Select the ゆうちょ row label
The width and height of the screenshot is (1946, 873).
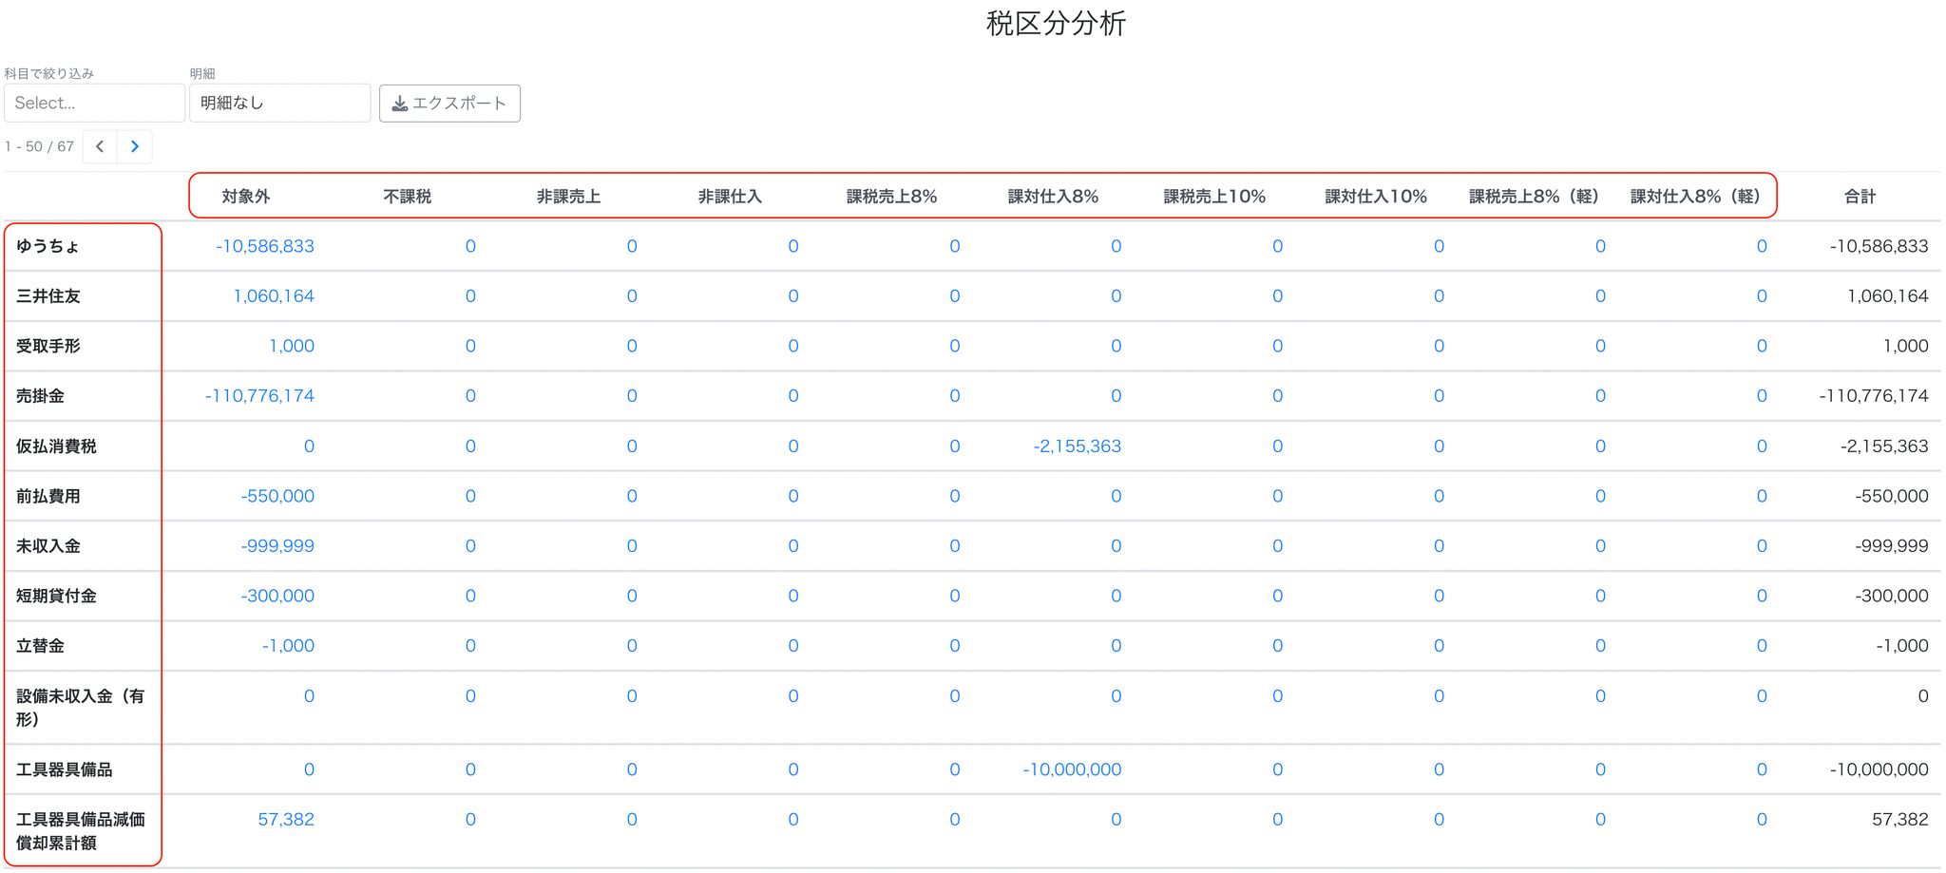[x=48, y=246]
